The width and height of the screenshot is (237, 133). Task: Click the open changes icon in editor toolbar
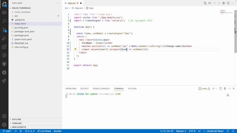pos(205,3)
